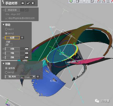Toggle 用世界坐标系原点预先对齐 checkbox
This screenshot has width=113, height=106.
point(6,18)
